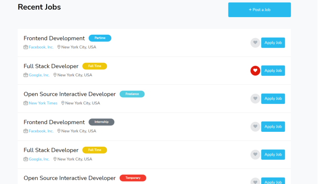This screenshot has height=184, width=321.
Task: Click location pin icon in Freelance job row
Action: (x=63, y=103)
